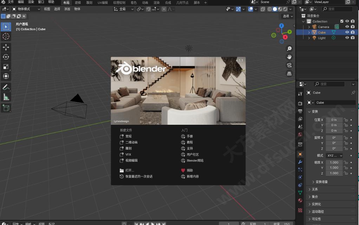
Task: Disable Cube render camera icon
Action: click(x=353, y=32)
